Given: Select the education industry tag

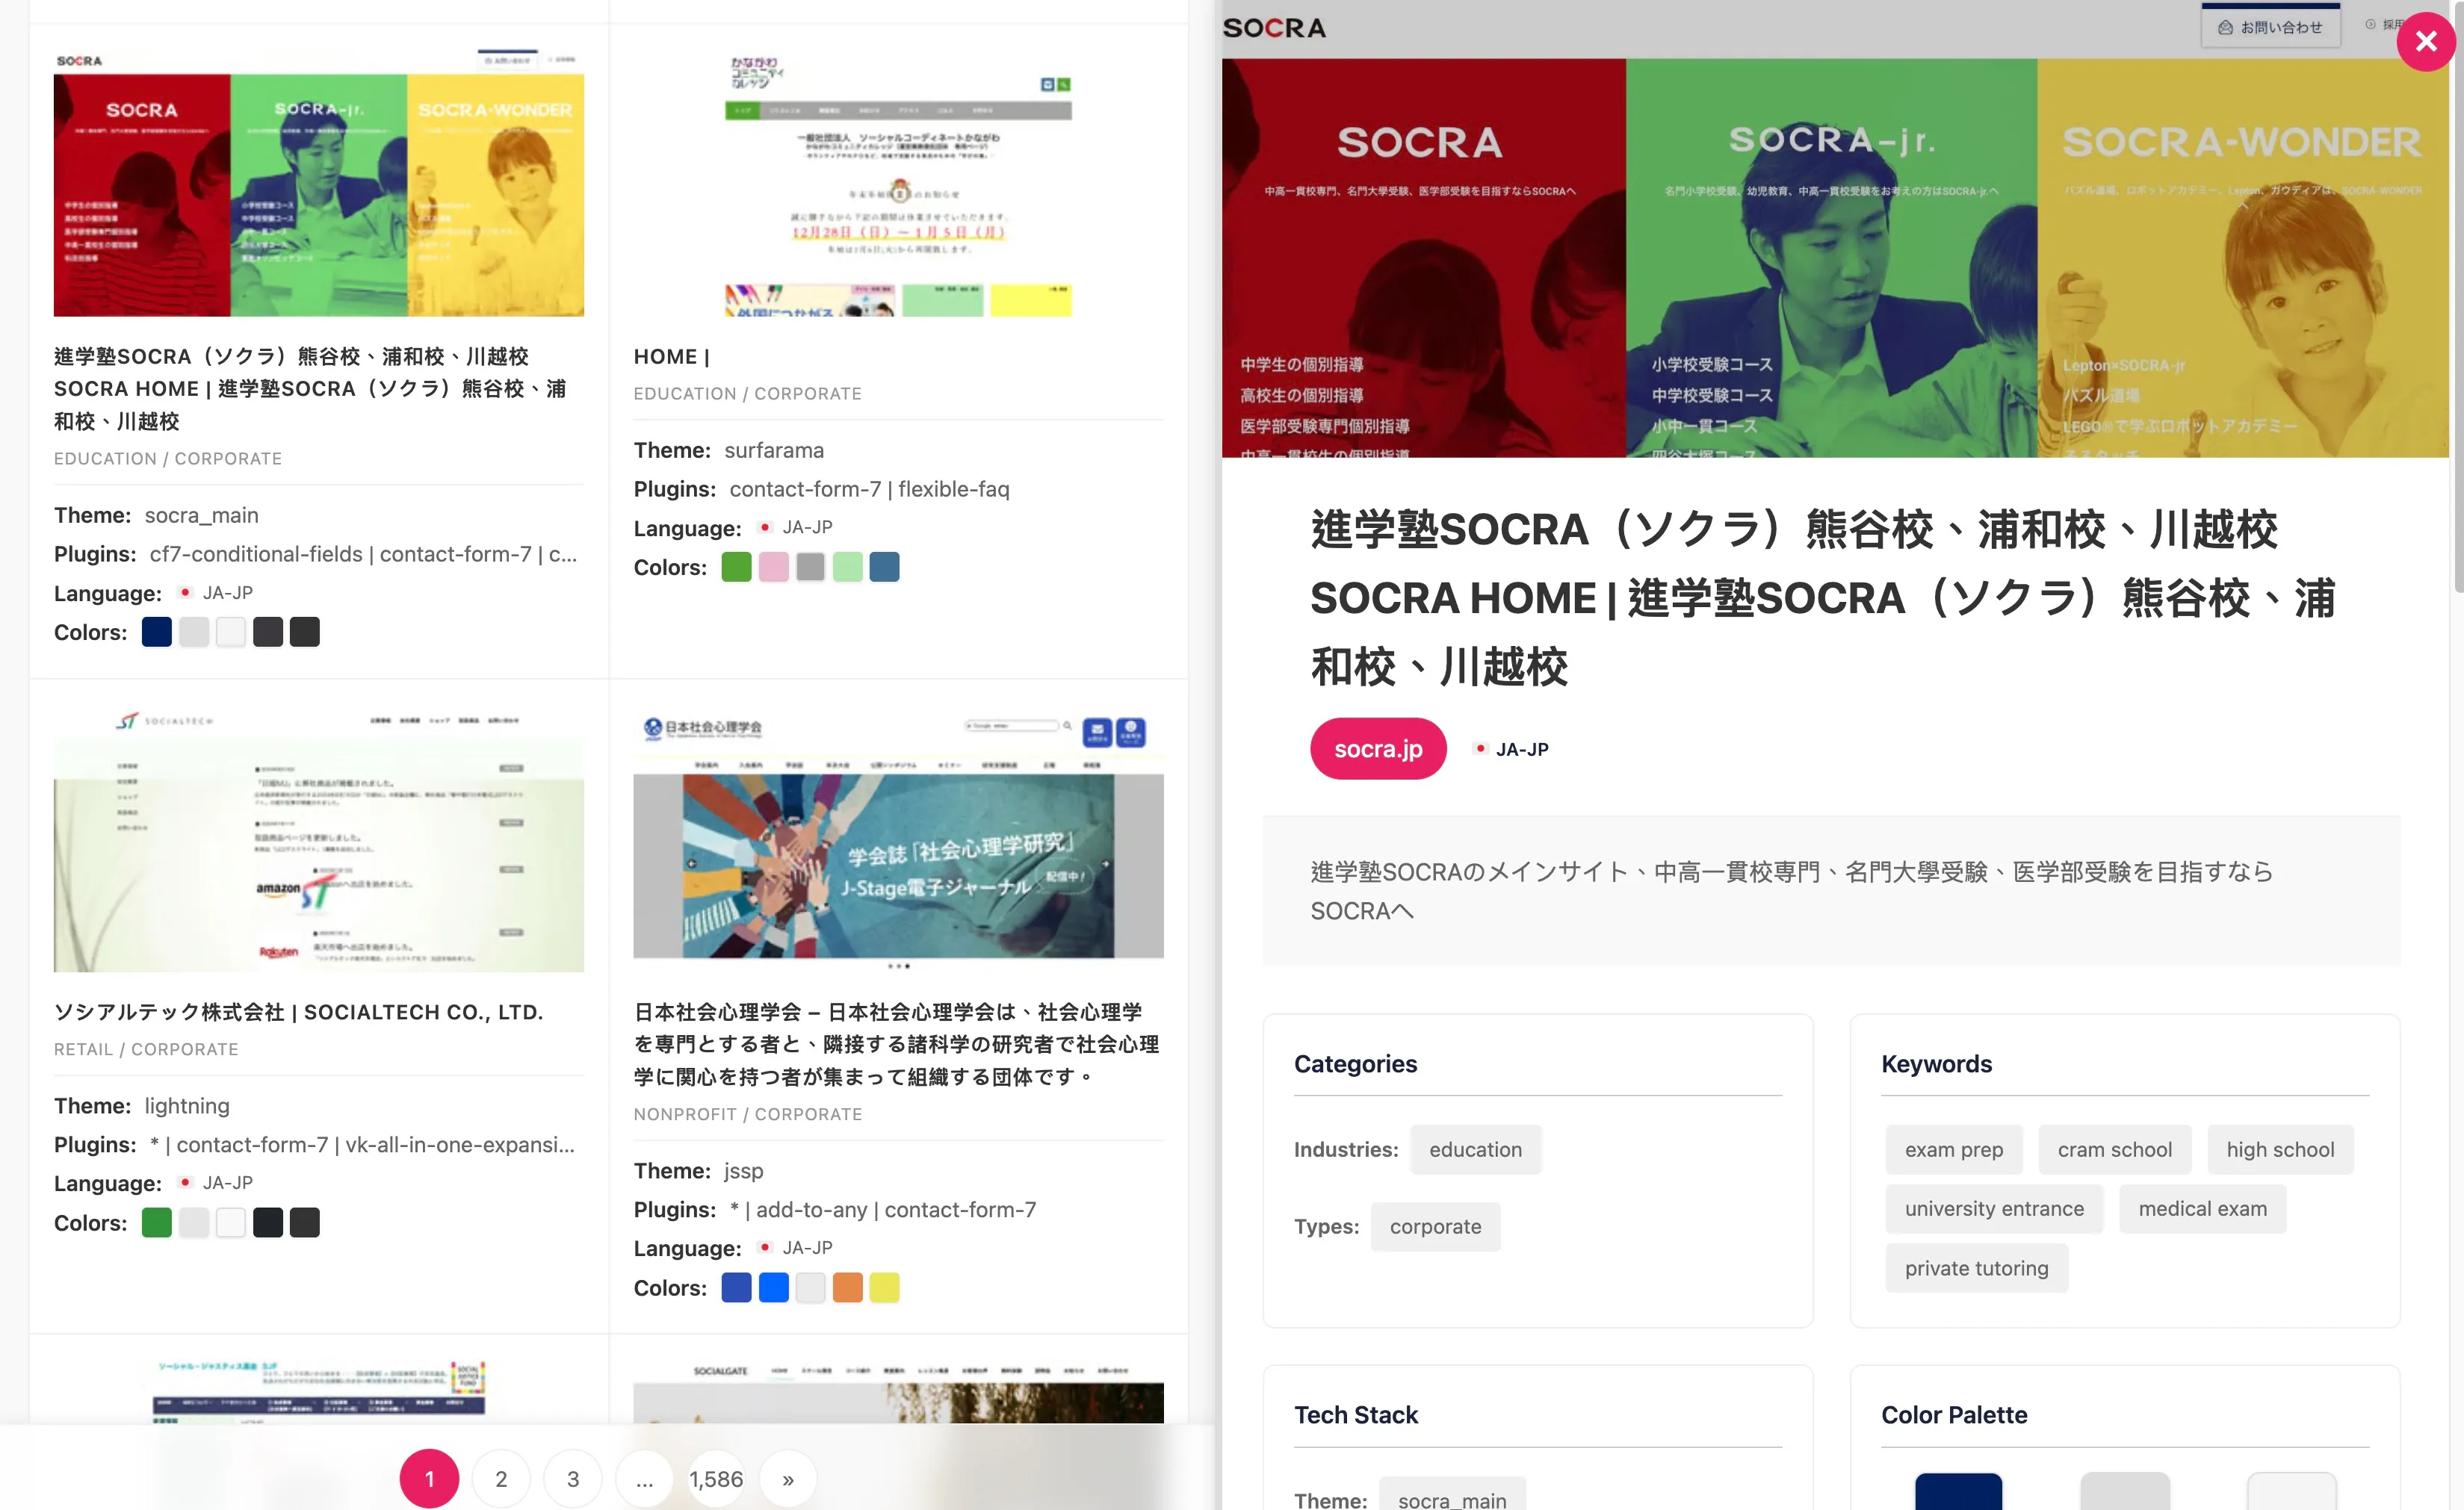Looking at the screenshot, I should [1475, 1149].
